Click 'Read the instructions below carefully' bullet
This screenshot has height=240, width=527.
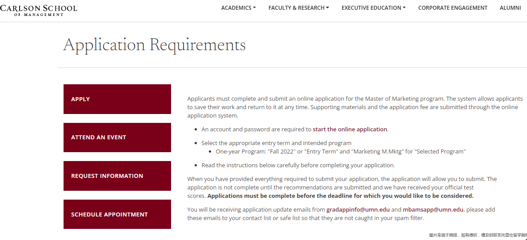pyautogui.click(x=298, y=165)
